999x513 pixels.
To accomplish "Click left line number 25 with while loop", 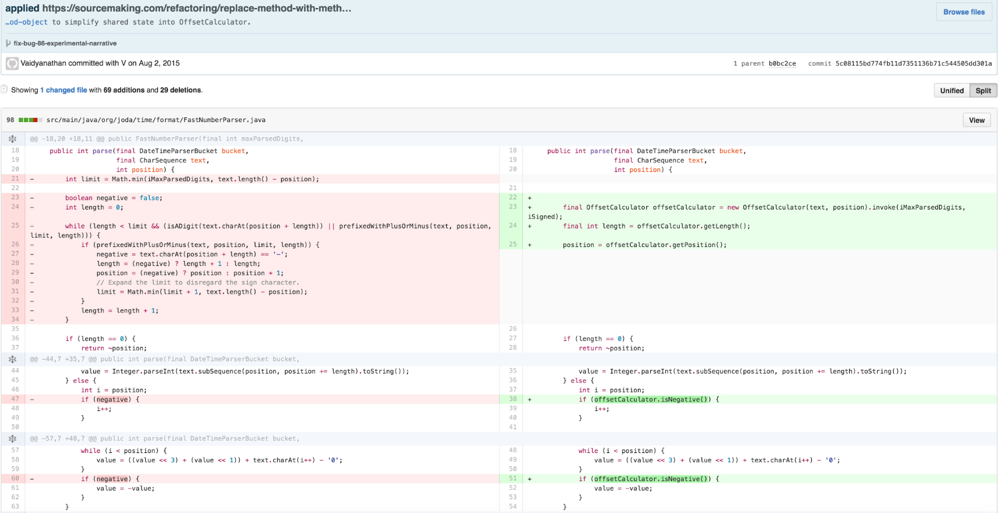I will pos(15,225).
